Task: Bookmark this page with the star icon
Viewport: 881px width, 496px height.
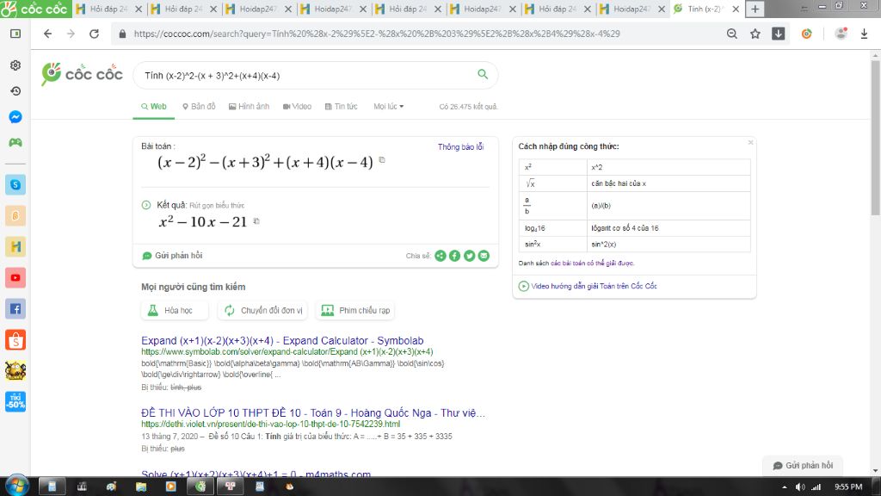Action: (755, 34)
